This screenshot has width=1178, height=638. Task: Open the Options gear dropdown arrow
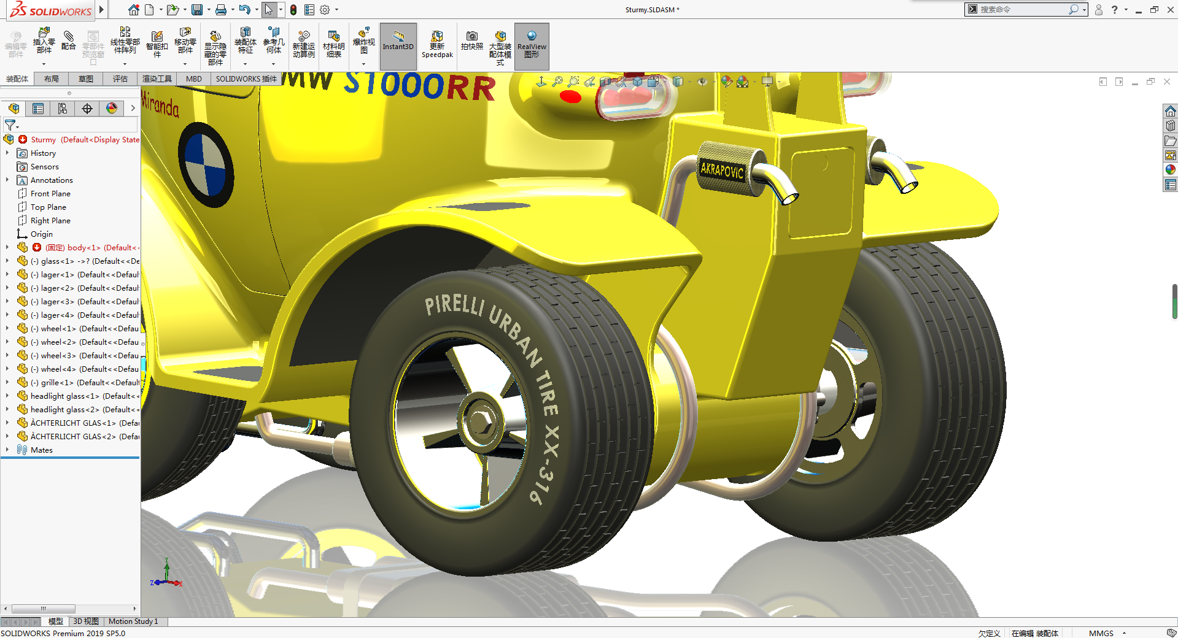click(336, 10)
